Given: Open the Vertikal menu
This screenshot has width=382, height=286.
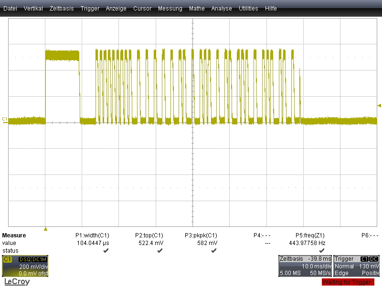Looking at the screenshot, I should coord(33,9).
